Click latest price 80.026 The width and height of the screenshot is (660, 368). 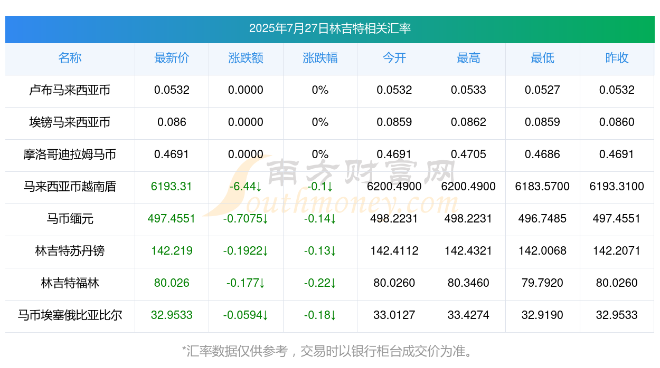click(172, 283)
